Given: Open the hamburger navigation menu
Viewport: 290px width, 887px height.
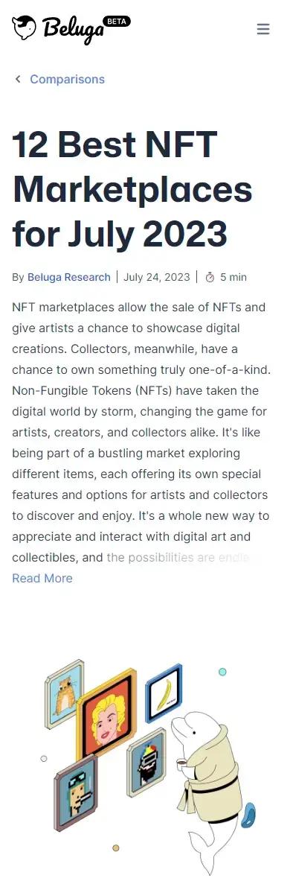Looking at the screenshot, I should pyautogui.click(x=263, y=29).
